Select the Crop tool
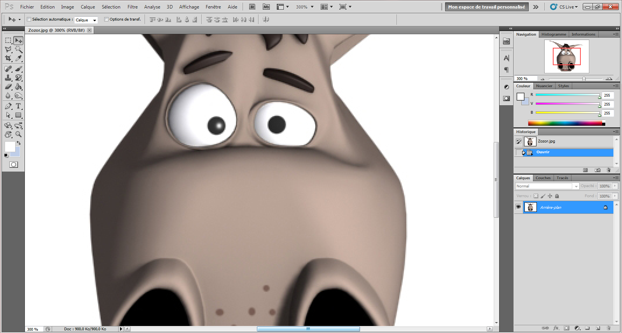This screenshot has height=333, width=622. [8, 58]
